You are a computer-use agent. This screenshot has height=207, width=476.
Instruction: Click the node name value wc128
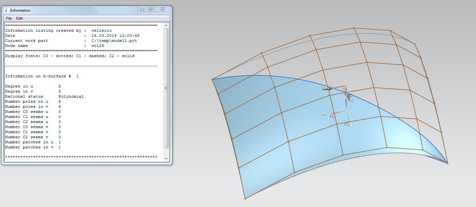[98, 46]
